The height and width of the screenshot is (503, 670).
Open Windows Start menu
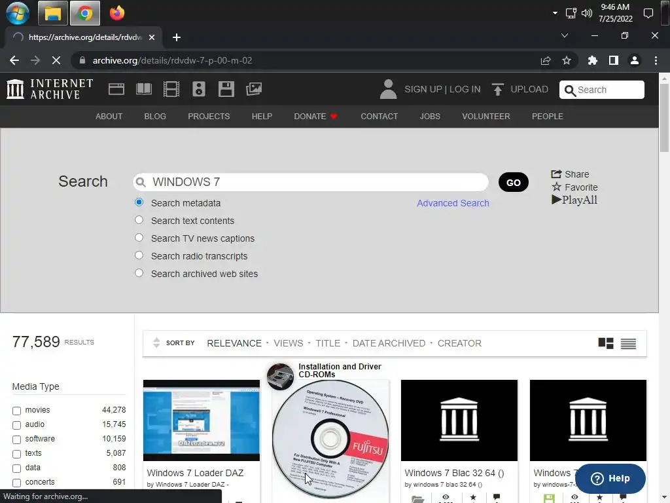click(x=18, y=13)
